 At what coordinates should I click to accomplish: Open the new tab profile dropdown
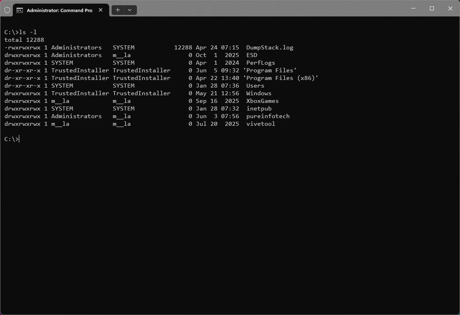(130, 10)
